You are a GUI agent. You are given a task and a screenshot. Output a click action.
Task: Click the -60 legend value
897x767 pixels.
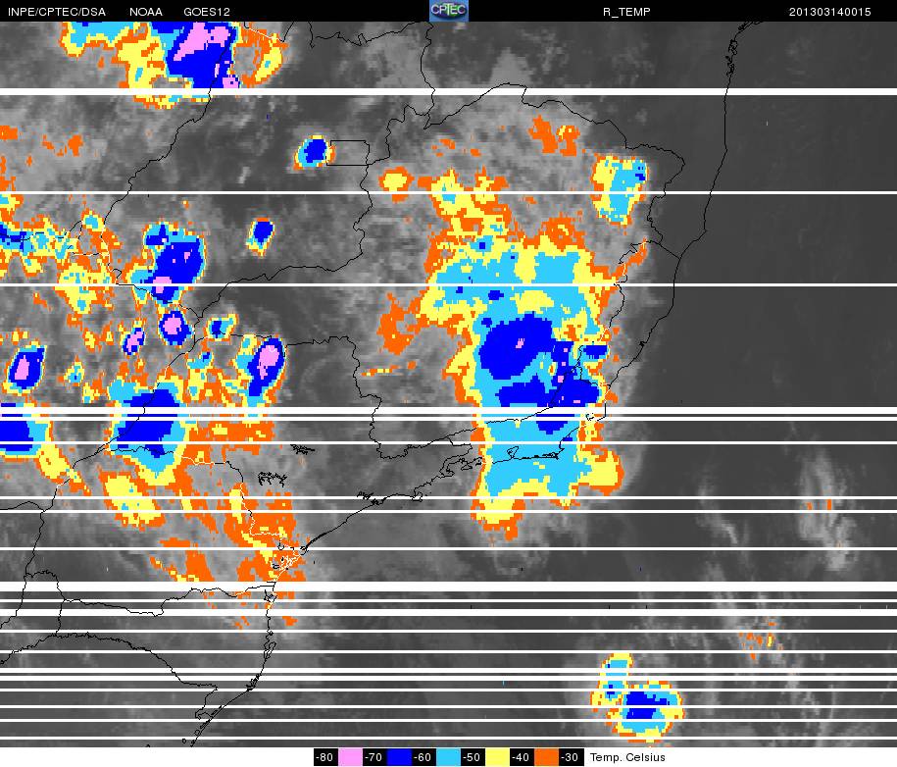[x=424, y=757]
